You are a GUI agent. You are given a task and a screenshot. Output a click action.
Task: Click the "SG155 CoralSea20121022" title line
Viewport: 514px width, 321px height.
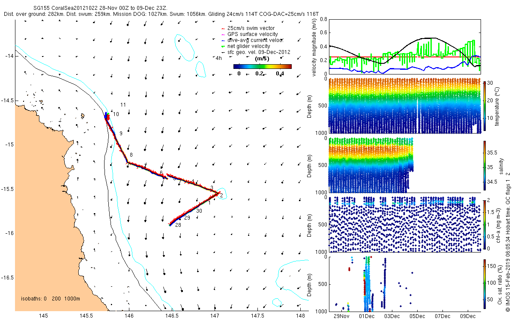(x=100, y=8)
